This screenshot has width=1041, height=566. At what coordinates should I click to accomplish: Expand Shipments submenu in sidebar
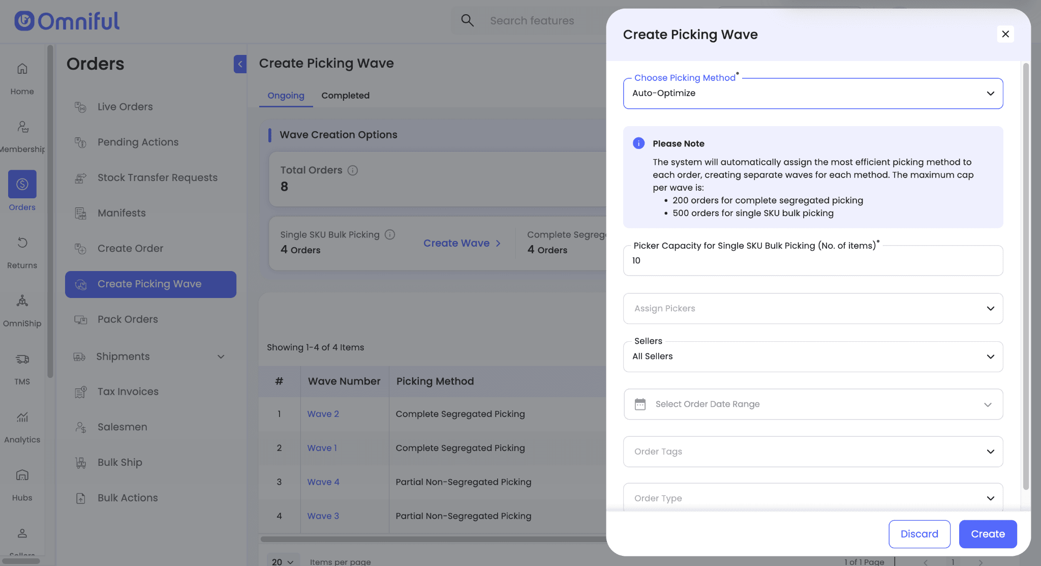[221, 356]
